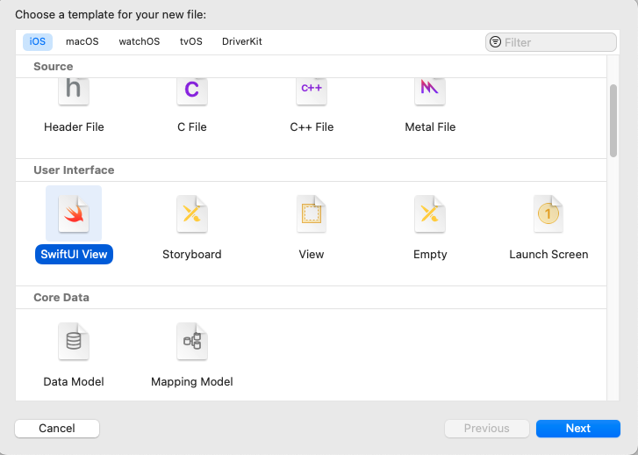Switch to the iOS platform tab
The image size is (638, 455).
(x=38, y=41)
